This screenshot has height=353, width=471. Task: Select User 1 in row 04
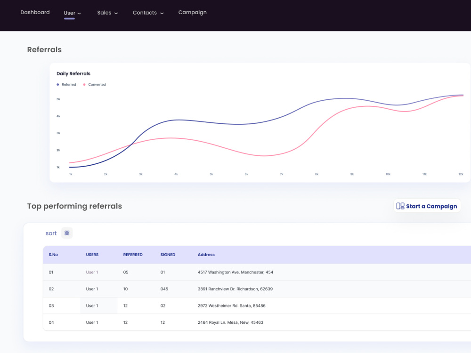(x=92, y=322)
